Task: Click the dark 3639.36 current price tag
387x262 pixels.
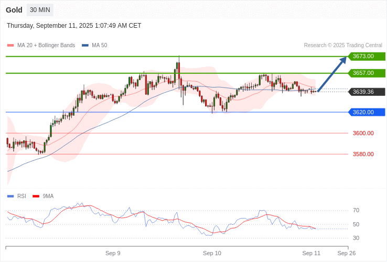Action: 367,92
